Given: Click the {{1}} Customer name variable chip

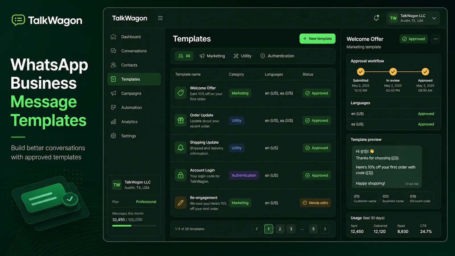Looking at the screenshot, I should (x=365, y=199).
